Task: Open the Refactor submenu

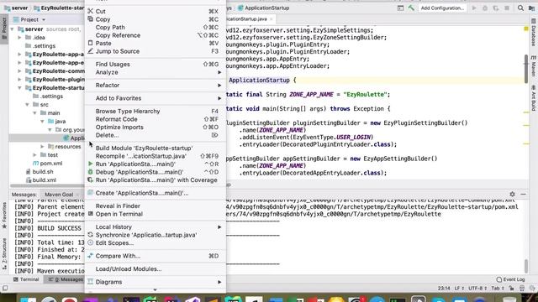Action: pos(155,86)
